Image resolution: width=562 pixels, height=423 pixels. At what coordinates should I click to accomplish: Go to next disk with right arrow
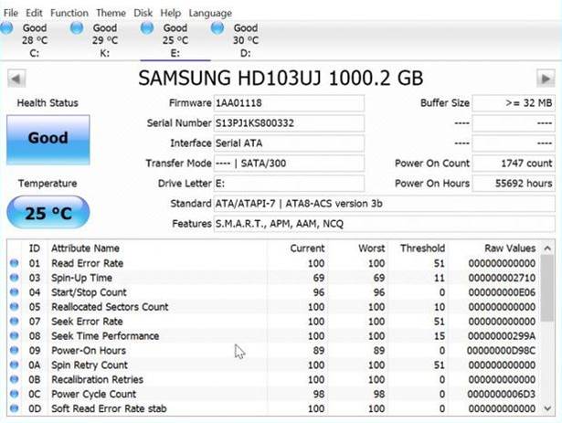(546, 79)
